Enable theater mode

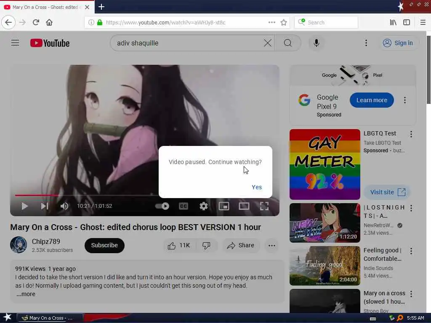[244, 206]
